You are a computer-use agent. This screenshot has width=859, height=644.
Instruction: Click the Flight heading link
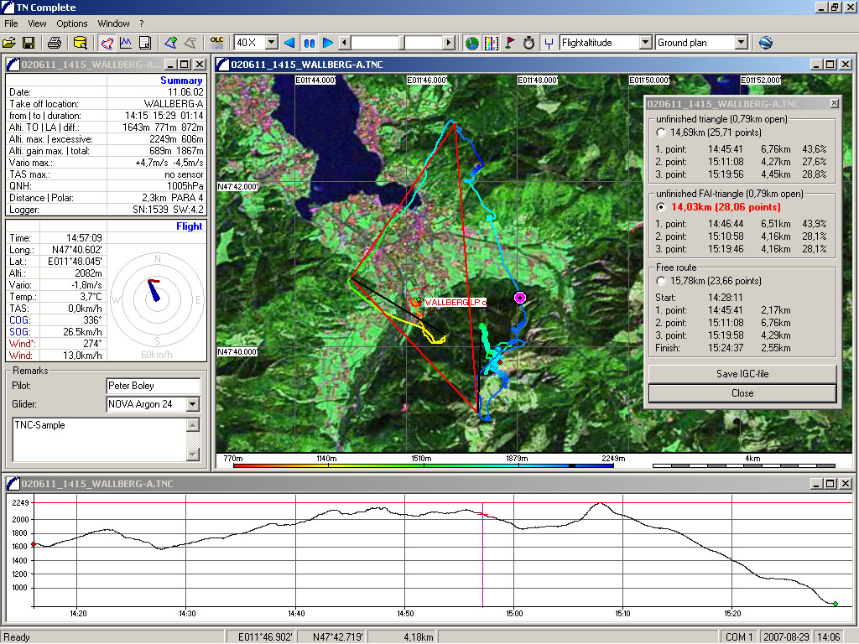pos(190,226)
